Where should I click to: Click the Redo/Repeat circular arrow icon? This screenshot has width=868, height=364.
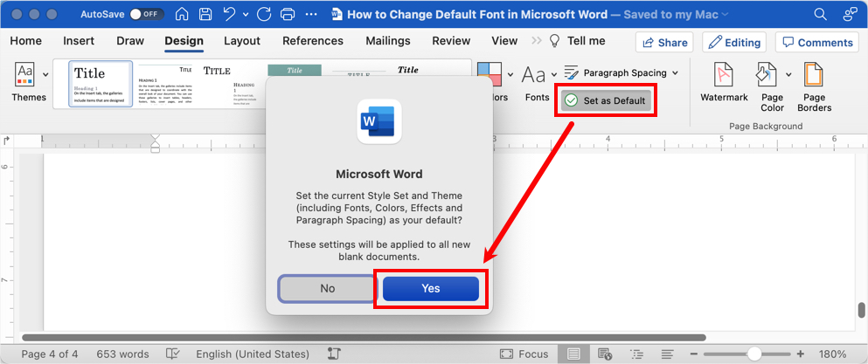(x=263, y=14)
